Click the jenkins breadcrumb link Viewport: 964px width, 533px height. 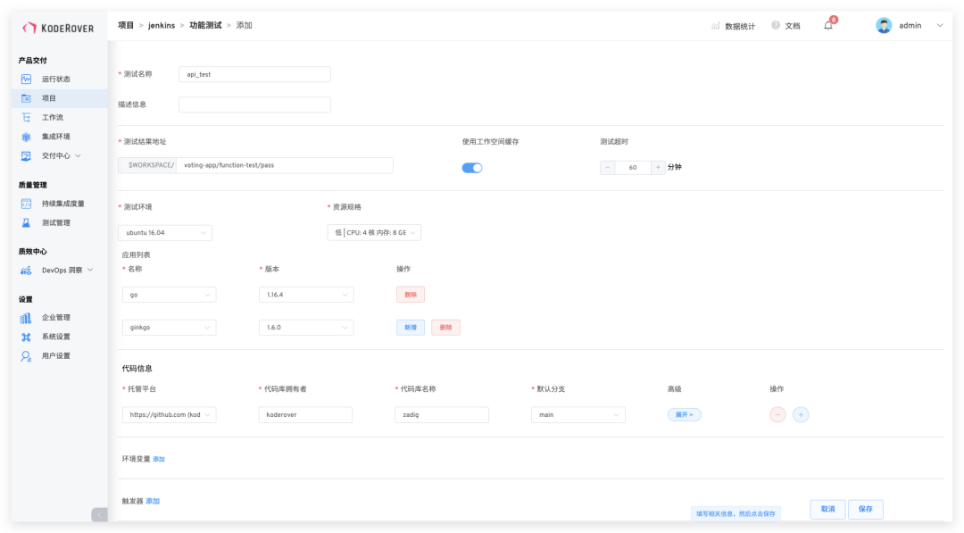(x=162, y=25)
